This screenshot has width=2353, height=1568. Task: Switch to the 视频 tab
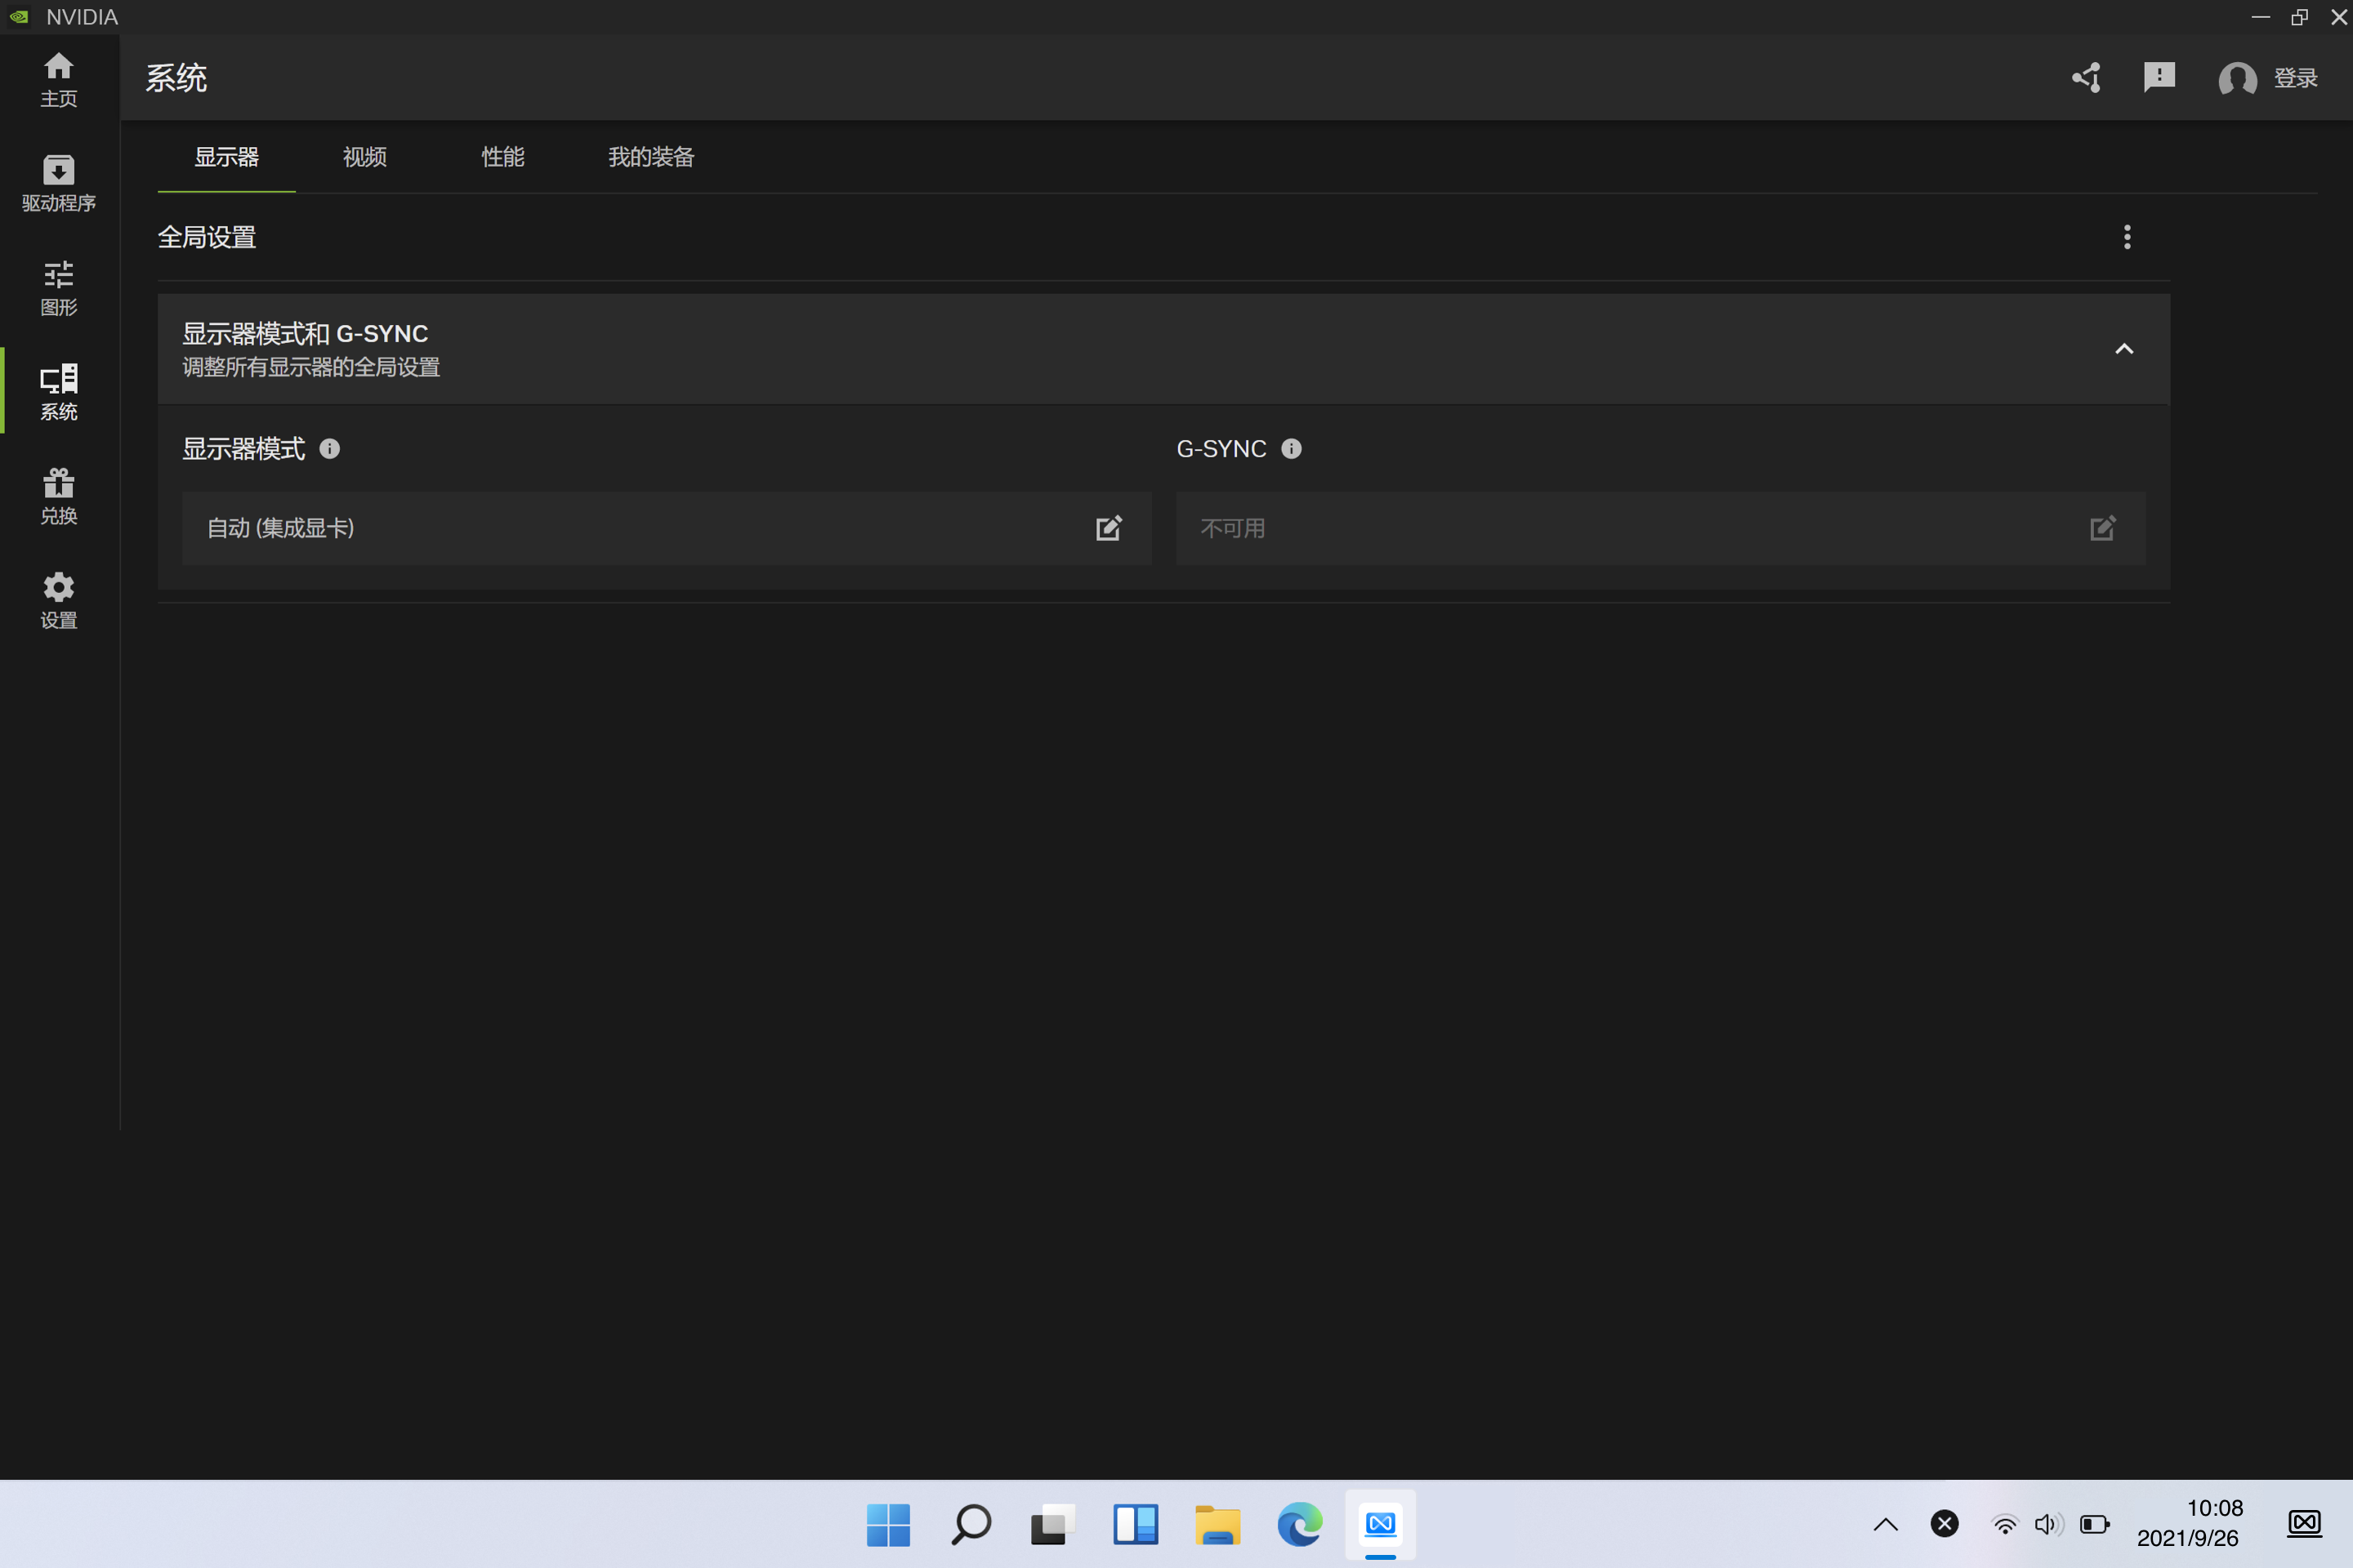[x=364, y=157]
